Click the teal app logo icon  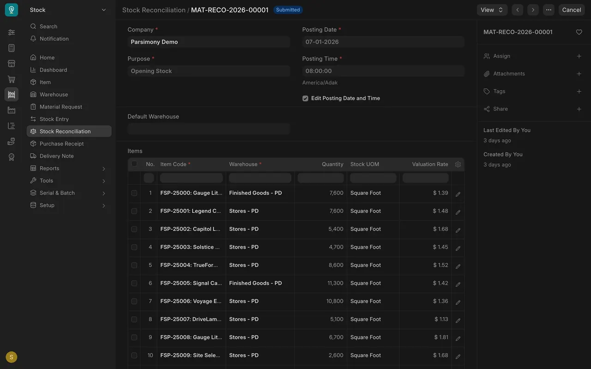point(12,10)
